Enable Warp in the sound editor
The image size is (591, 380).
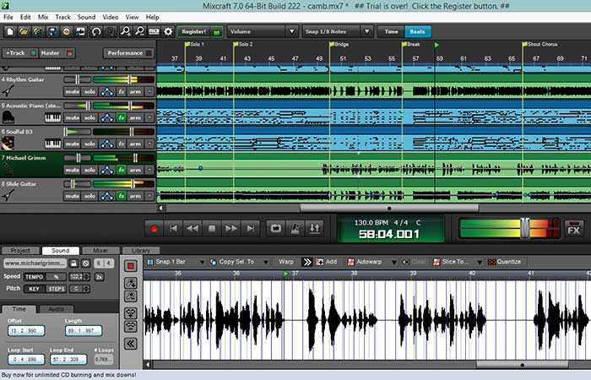pyautogui.click(x=286, y=262)
